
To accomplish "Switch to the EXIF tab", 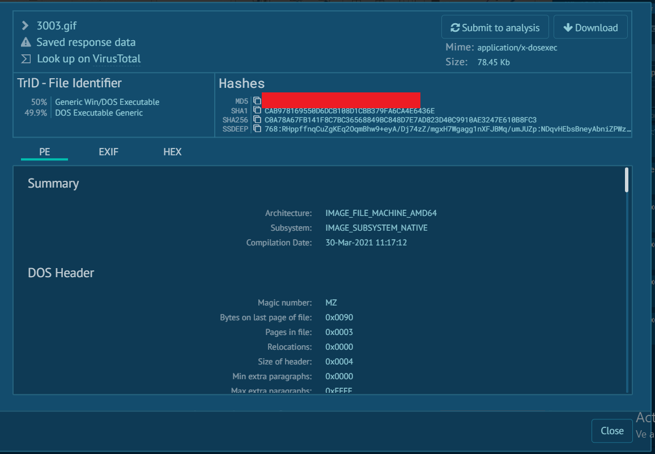I will click(108, 152).
